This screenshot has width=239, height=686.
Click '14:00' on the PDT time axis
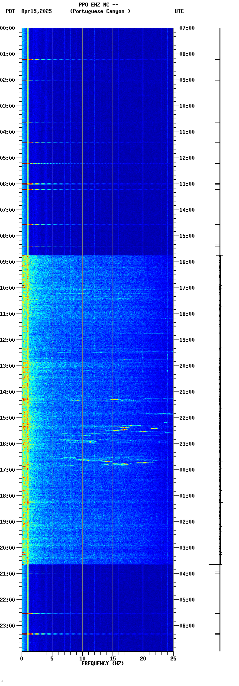click(7, 392)
